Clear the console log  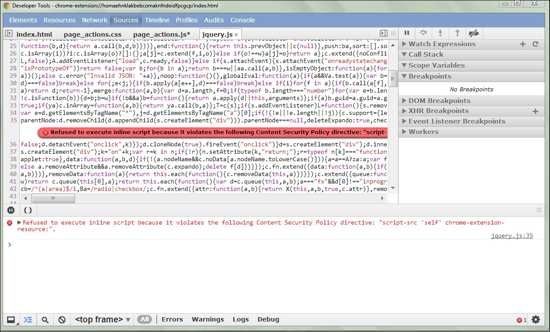[62, 320]
